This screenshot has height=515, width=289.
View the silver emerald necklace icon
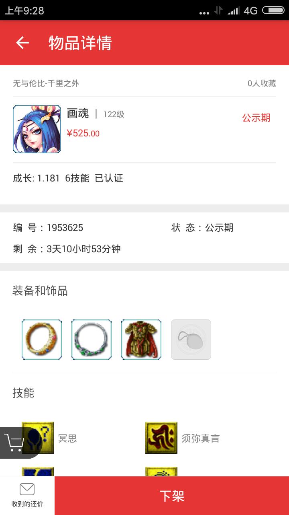pyautogui.click(x=92, y=340)
